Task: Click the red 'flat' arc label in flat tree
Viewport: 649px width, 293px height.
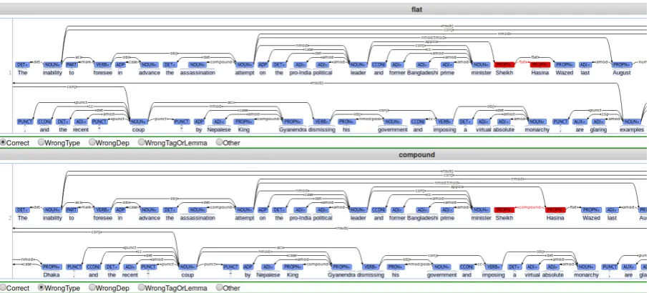Action: [x=522, y=62]
